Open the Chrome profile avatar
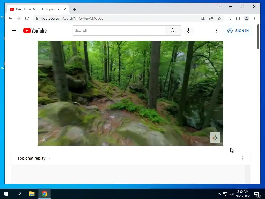The width and height of the screenshot is (265, 199). (246, 18)
